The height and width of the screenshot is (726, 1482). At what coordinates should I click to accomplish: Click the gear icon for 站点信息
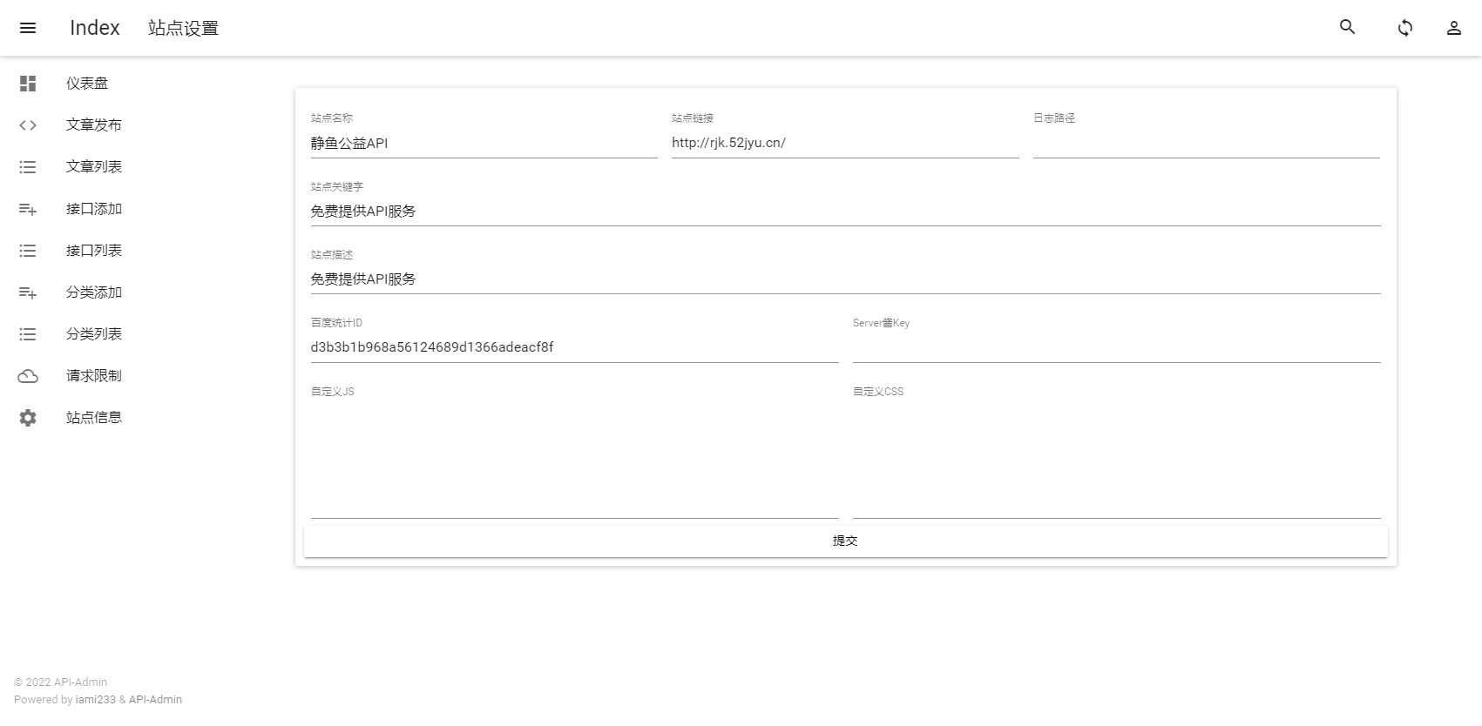click(x=28, y=418)
